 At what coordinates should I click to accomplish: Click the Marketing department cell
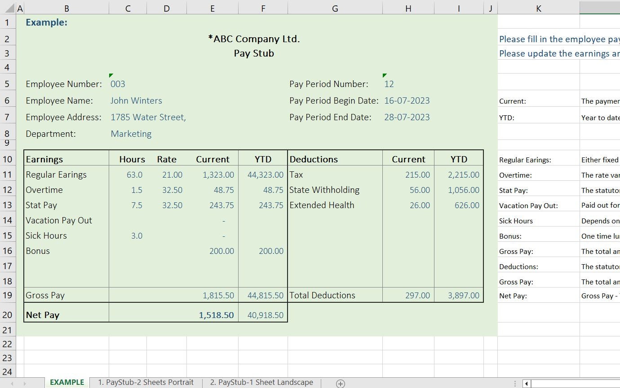[x=131, y=134]
